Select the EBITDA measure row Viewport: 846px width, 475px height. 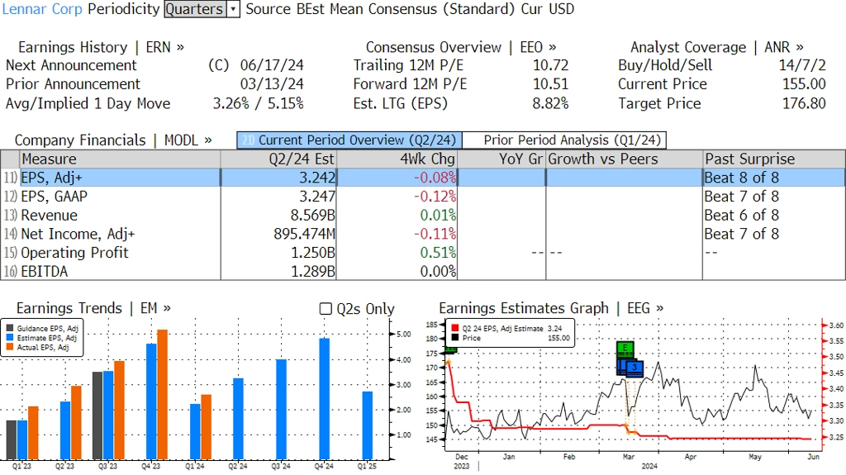pyautogui.click(x=423, y=272)
